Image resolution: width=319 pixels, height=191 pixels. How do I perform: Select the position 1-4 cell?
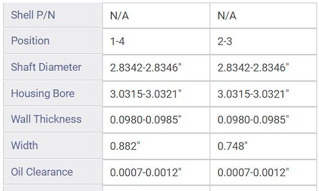coord(156,42)
